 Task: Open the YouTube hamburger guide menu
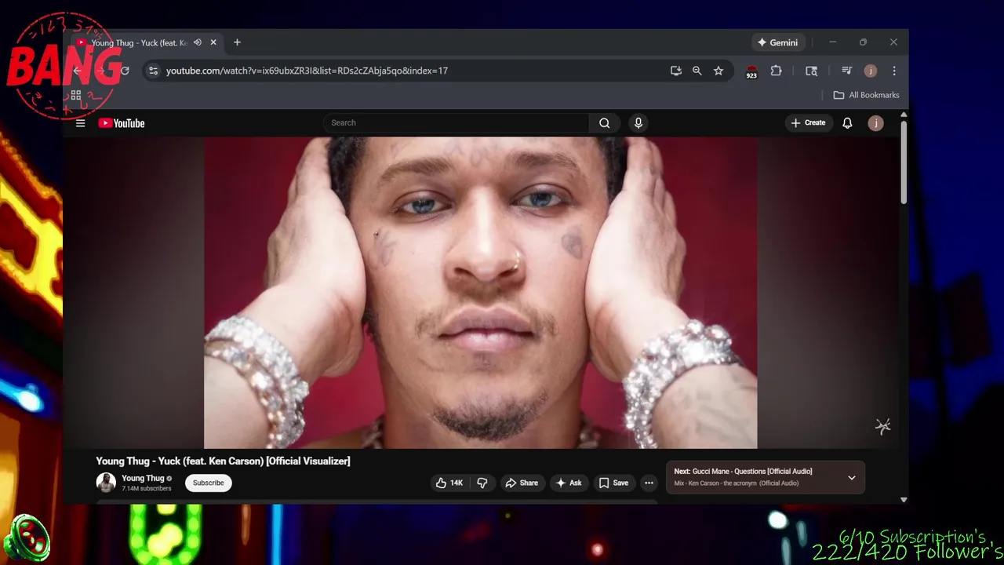pyautogui.click(x=80, y=123)
